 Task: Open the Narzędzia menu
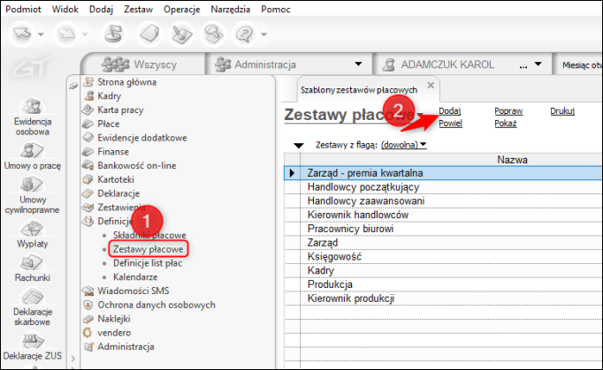click(x=231, y=9)
